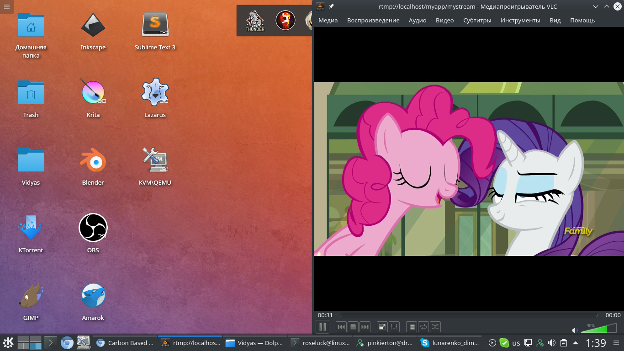
Task: Launch Blender from desktop
Action: click(x=93, y=167)
